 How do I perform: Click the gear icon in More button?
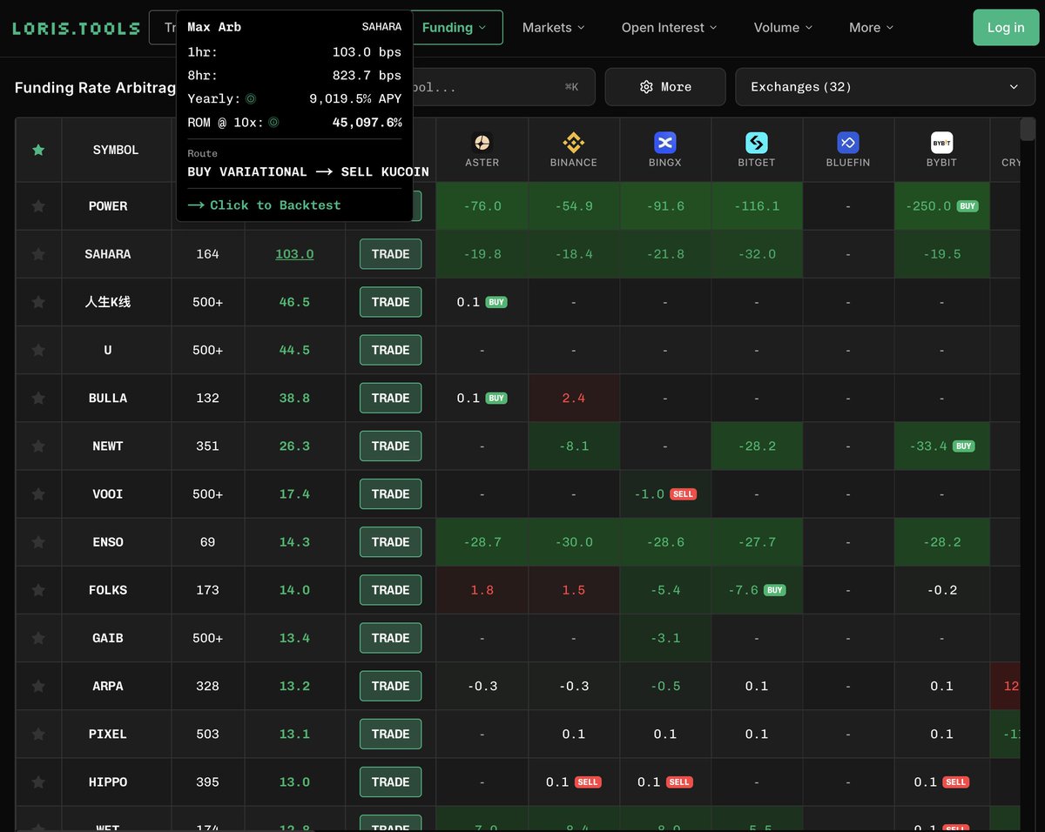tap(646, 87)
